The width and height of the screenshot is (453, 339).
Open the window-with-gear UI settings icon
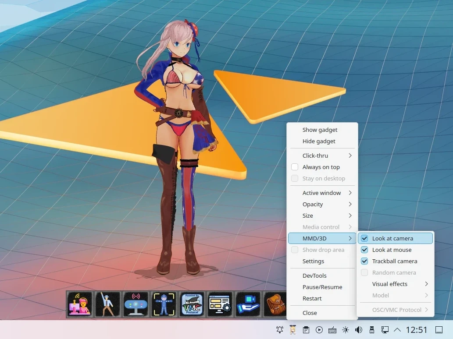(x=220, y=304)
